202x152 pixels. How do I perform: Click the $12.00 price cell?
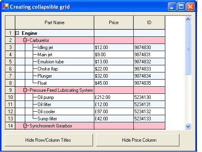[114, 47]
